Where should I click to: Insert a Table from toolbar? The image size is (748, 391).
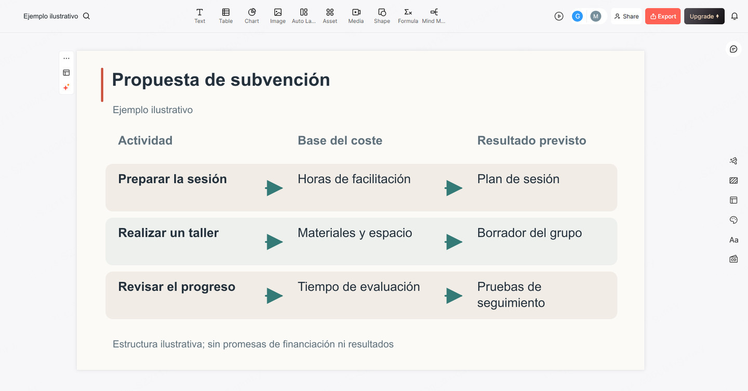(x=225, y=16)
